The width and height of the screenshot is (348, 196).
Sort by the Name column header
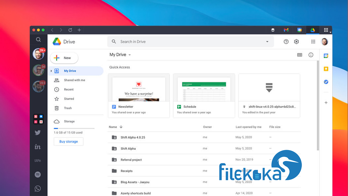113,127
